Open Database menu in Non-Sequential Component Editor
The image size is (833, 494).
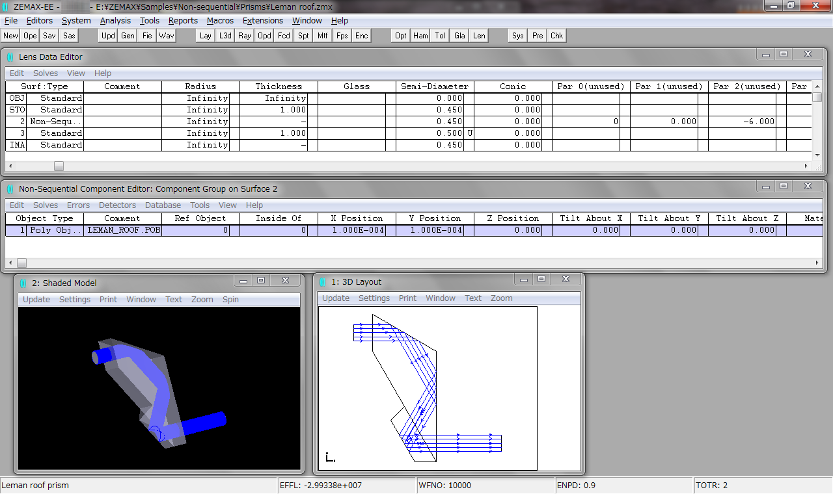point(163,205)
